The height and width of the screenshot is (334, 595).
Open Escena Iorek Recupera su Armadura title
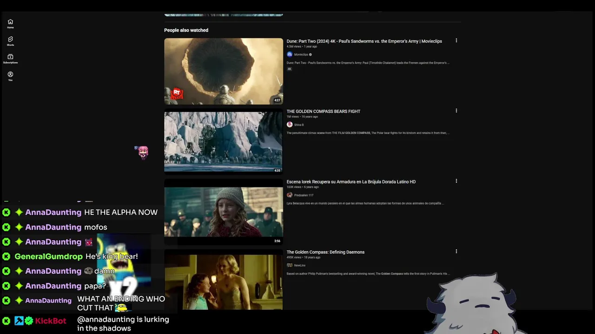[351, 182]
